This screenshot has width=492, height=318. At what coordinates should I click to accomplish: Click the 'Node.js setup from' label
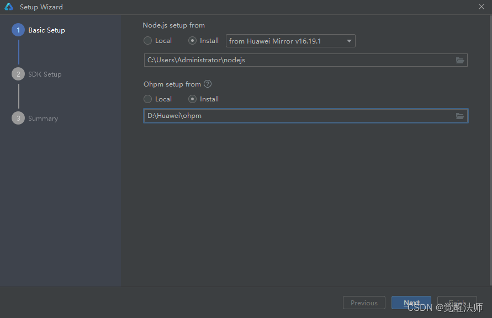pyautogui.click(x=173, y=25)
